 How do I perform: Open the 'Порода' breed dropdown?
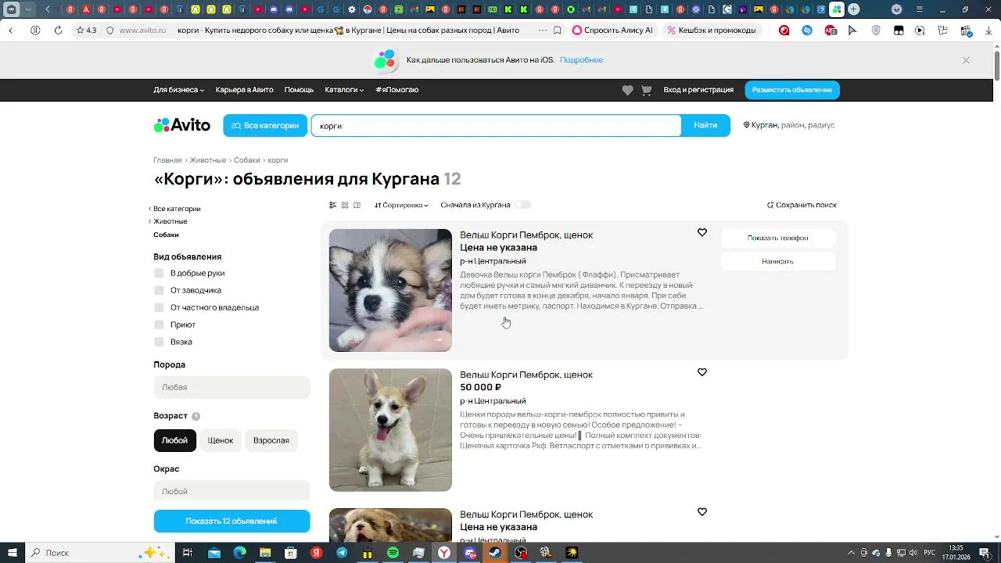[x=231, y=387]
